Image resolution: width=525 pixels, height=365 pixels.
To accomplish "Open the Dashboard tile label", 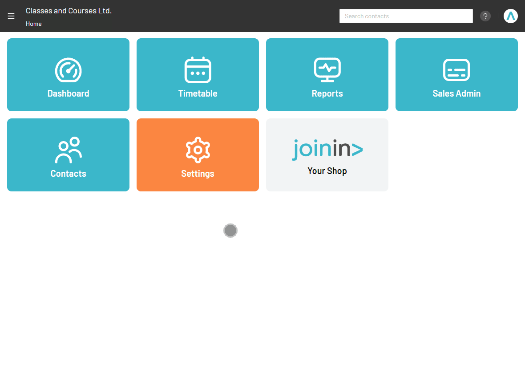I will [x=68, y=93].
